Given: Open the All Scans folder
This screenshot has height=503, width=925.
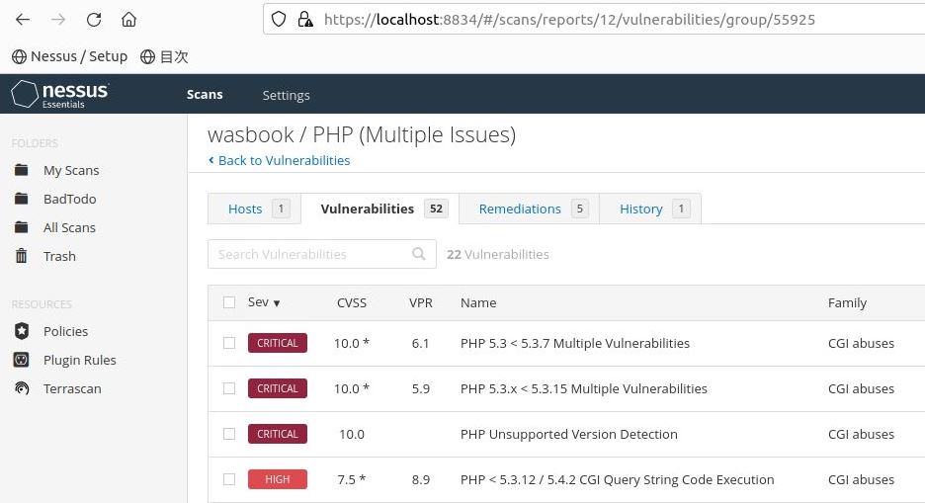Looking at the screenshot, I should click(x=69, y=227).
